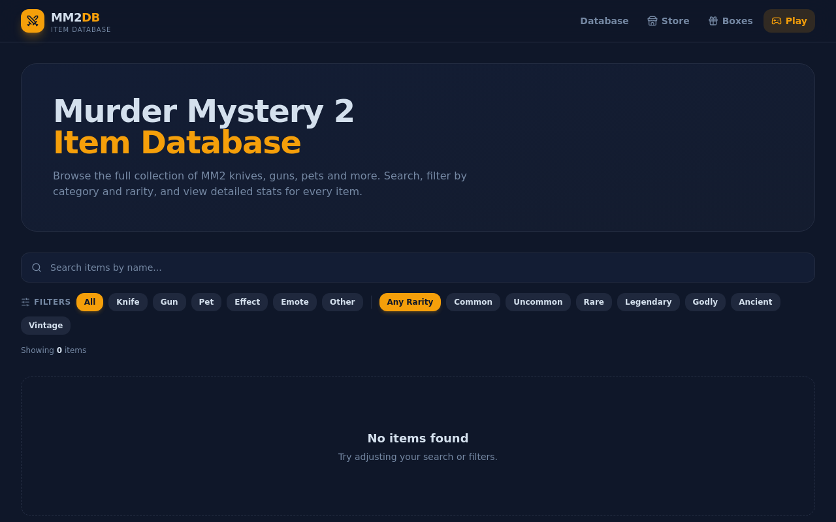836x522 pixels.
Task: Filter by Rare rarity
Action: pos(594,302)
